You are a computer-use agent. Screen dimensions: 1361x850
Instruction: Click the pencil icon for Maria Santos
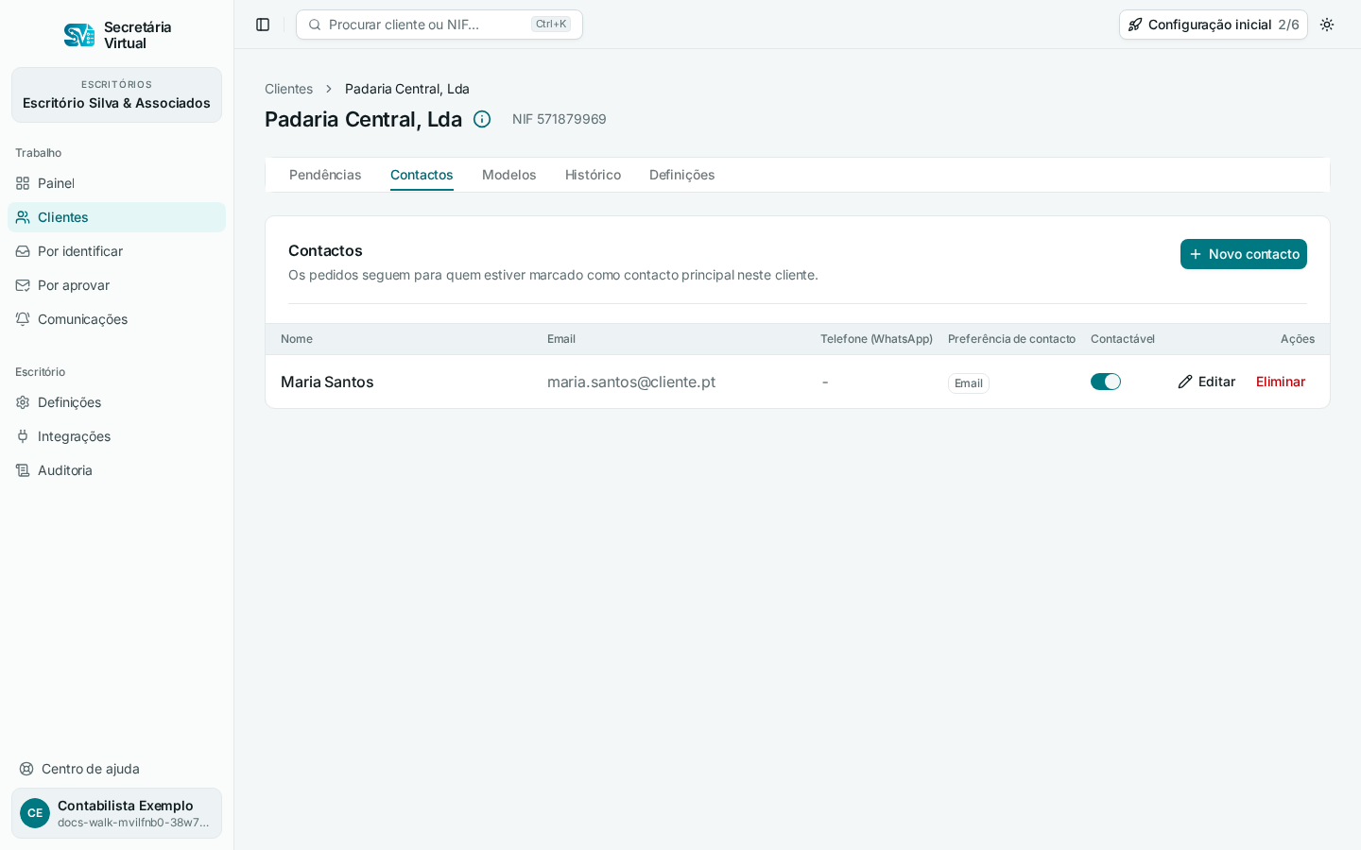pyautogui.click(x=1185, y=382)
